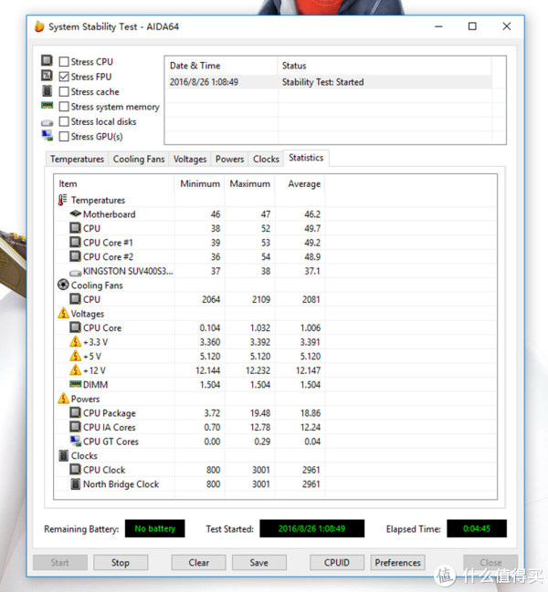Screen dimensions: 548x592
Task: Click the Stress GPU(s) monitor icon
Action: tap(47, 136)
